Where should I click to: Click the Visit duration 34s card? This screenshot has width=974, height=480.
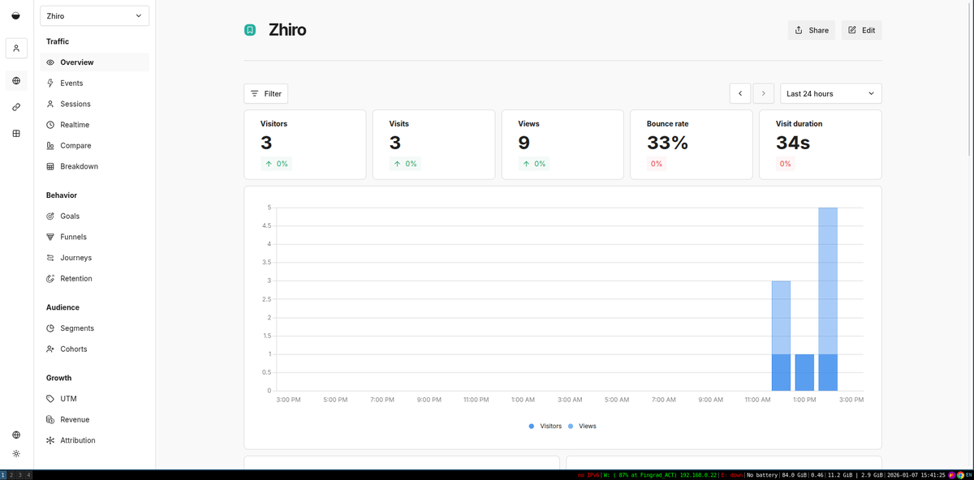coord(821,144)
